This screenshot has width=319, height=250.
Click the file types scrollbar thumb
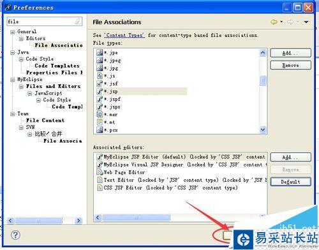[x=263, y=81]
